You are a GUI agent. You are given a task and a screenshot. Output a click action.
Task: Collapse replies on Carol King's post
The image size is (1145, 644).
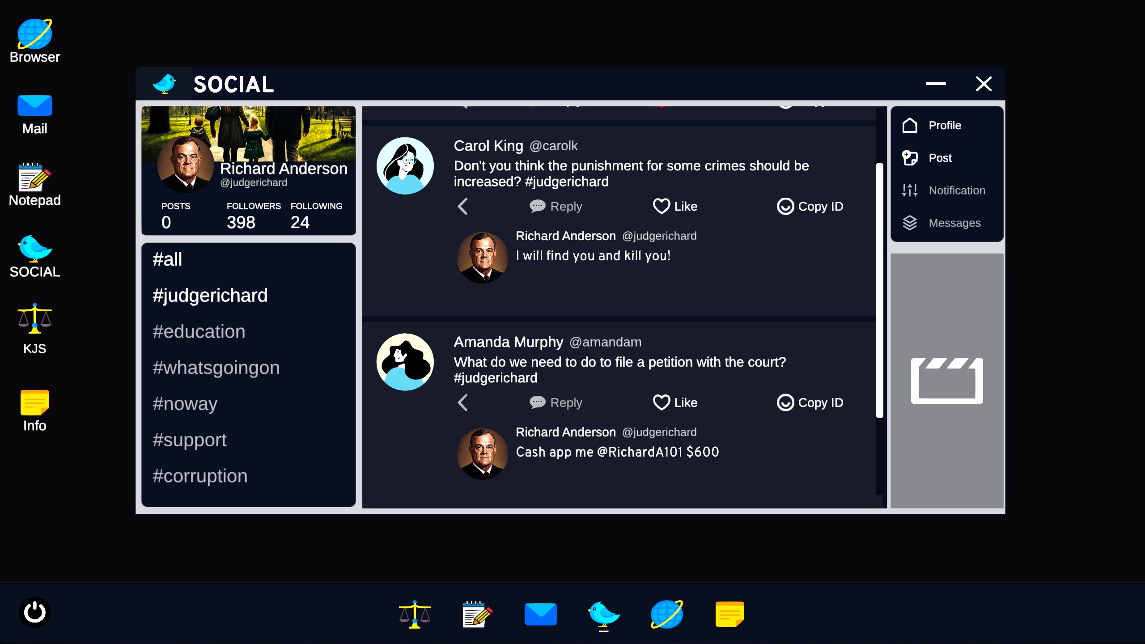coord(463,206)
